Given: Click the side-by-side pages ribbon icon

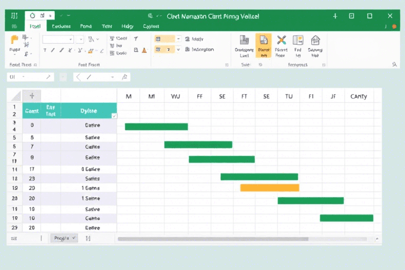Looking at the screenshot, I should click(x=298, y=40).
